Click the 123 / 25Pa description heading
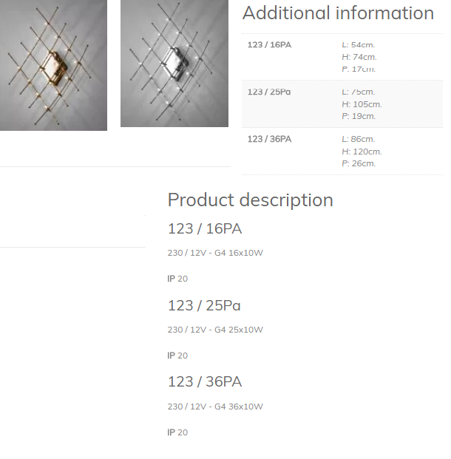Image resolution: width=451 pixels, height=459 pixels. [204, 305]
